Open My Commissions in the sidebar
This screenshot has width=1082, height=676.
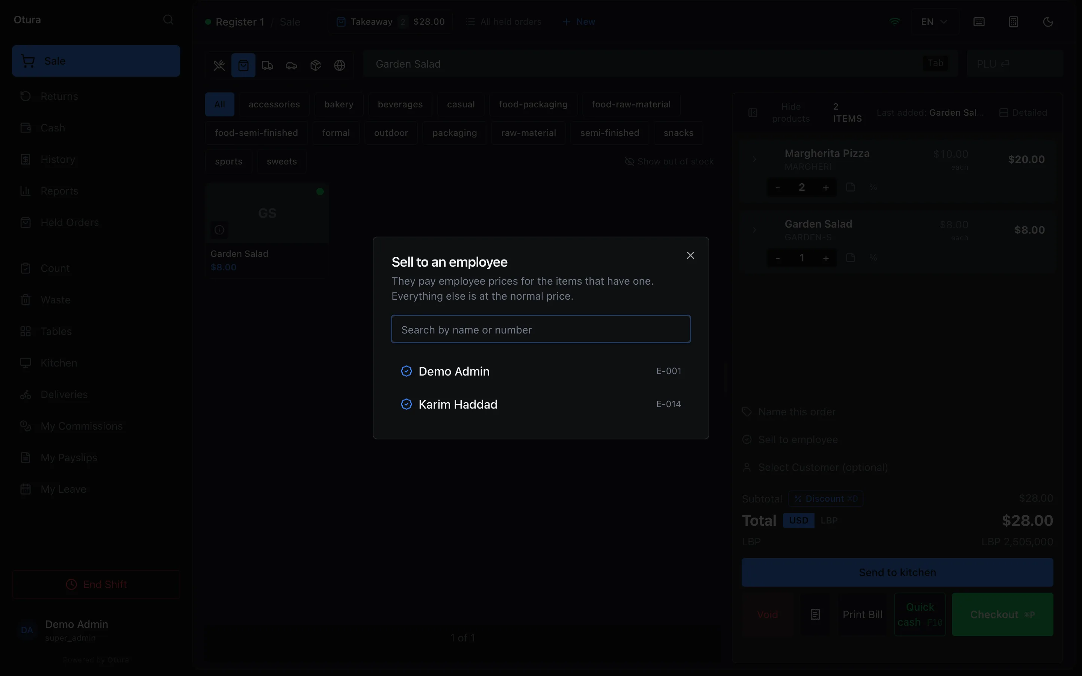click(x=96, y=426)
